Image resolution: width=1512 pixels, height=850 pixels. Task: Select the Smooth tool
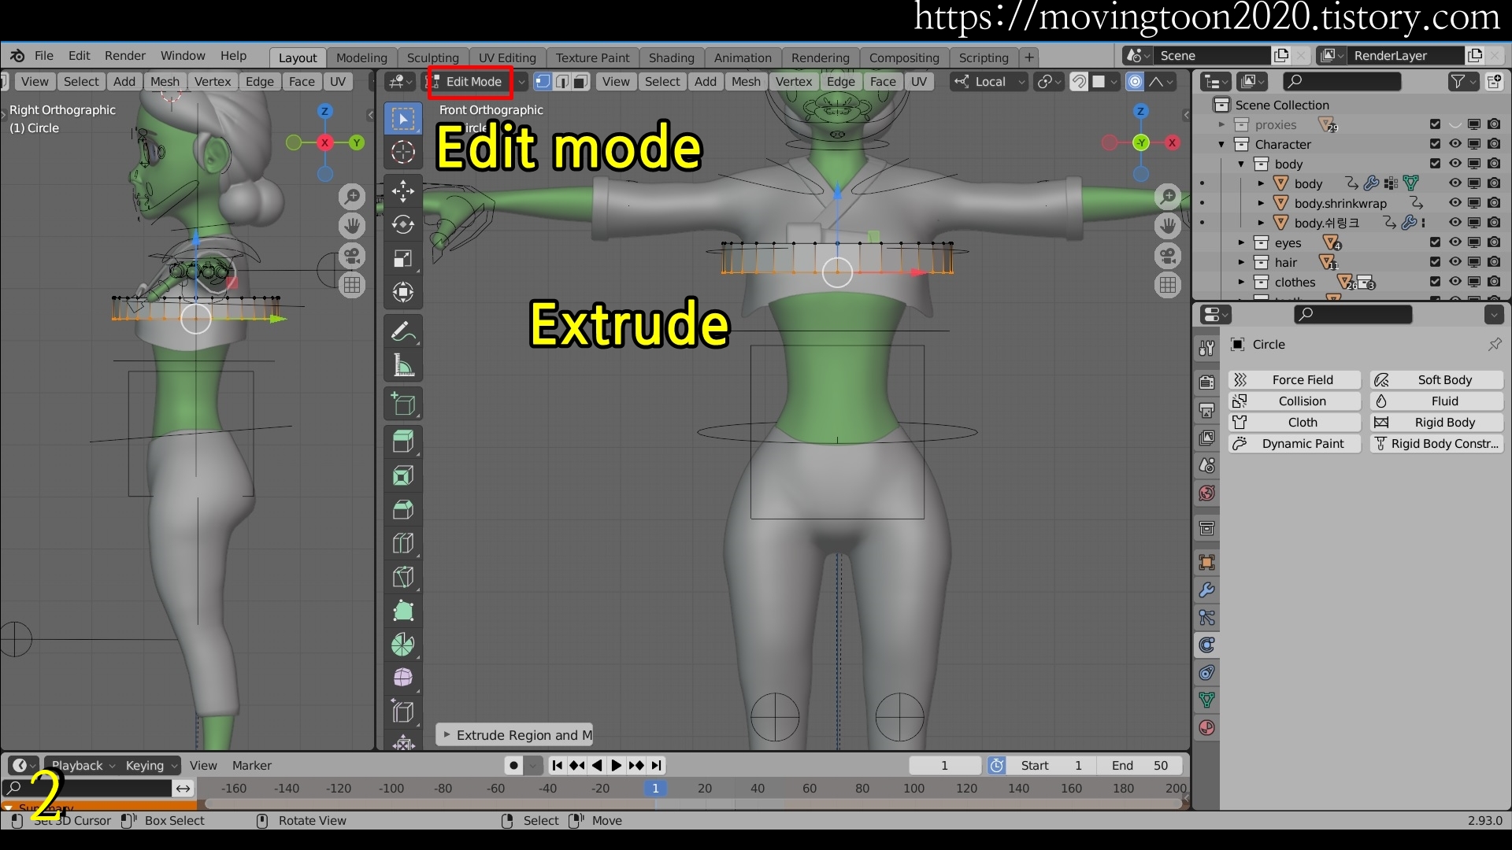click(403, 678)
